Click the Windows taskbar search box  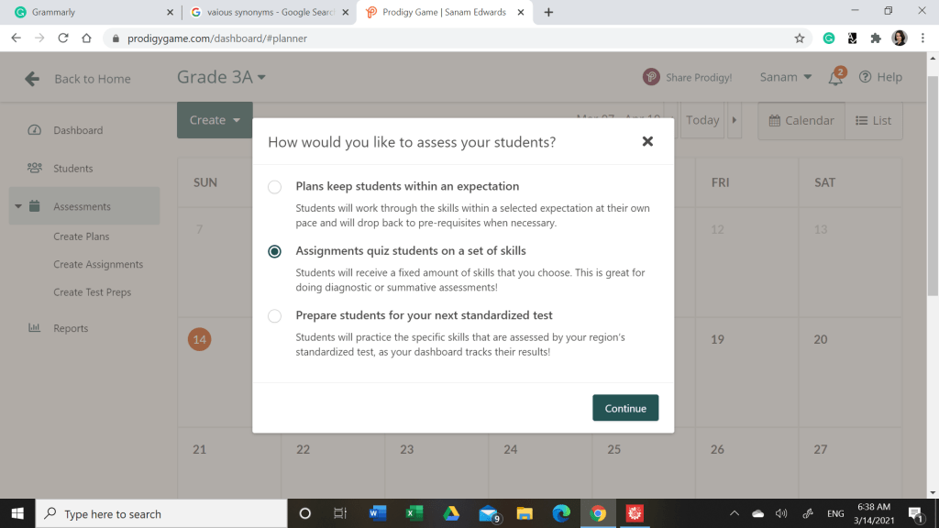tap(161, 513)
